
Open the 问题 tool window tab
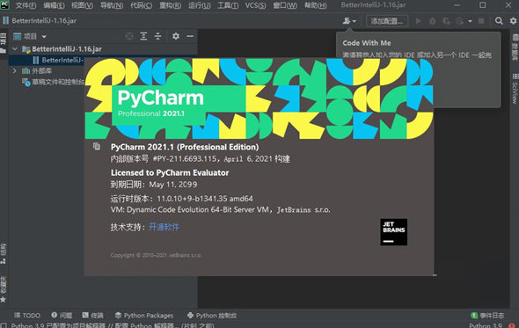[62, 315]
